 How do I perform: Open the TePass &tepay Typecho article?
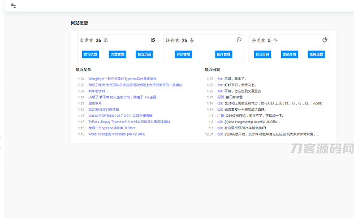(x=129, y=122)
